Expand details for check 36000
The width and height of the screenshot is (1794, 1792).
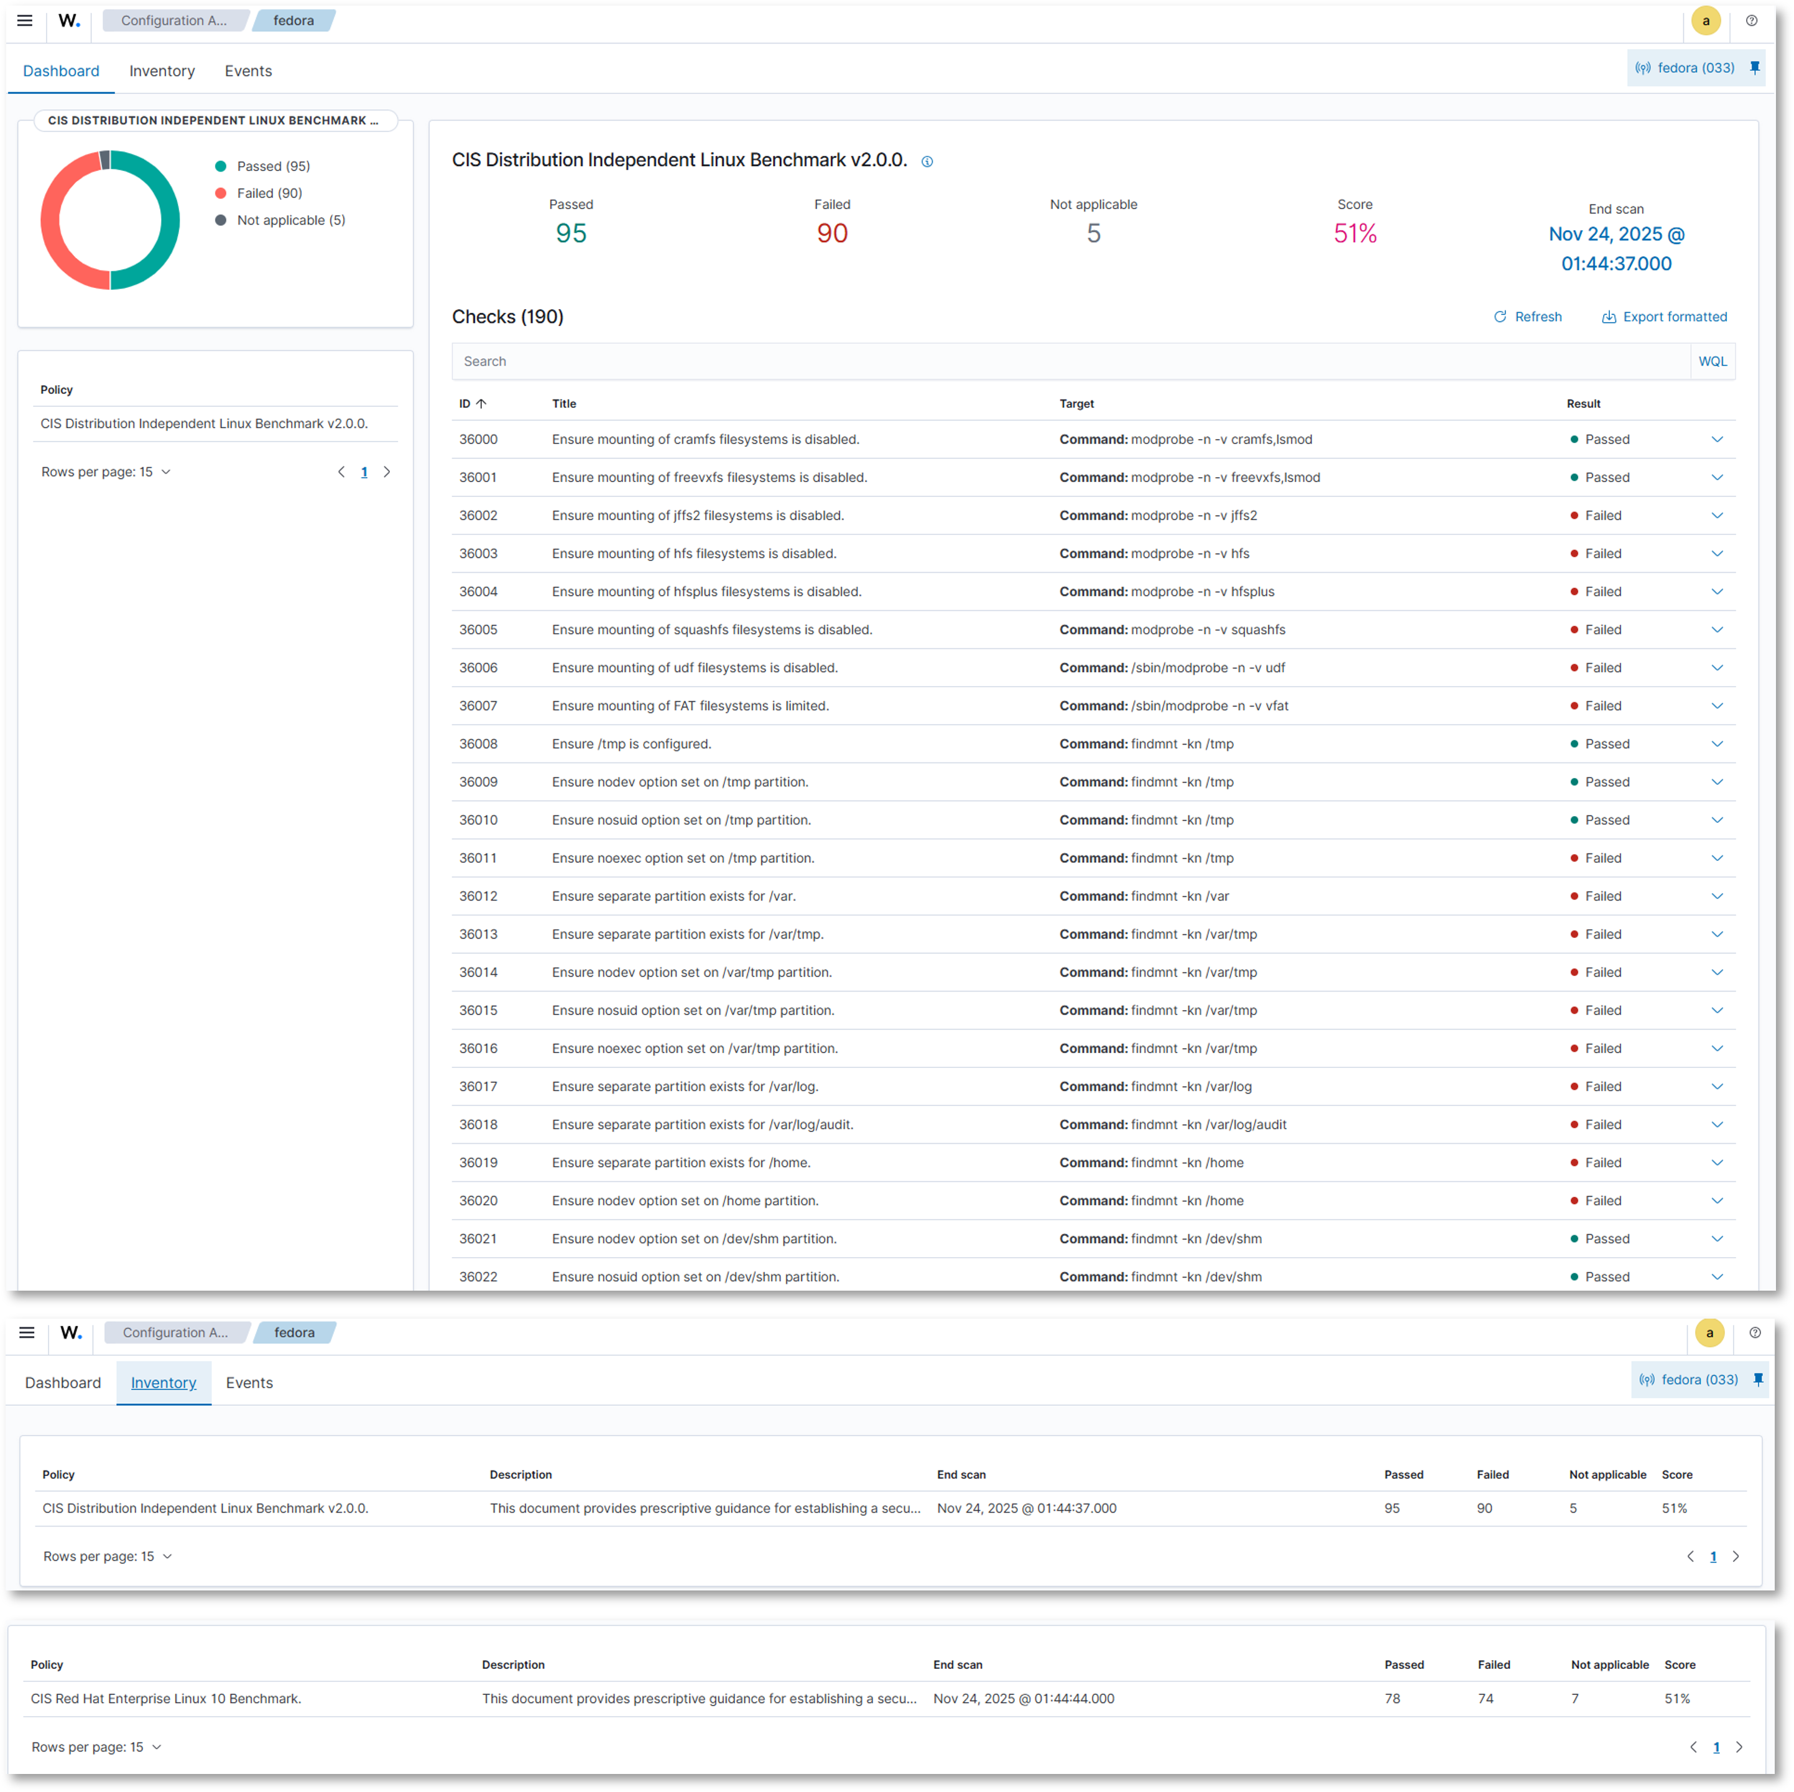1718,439
